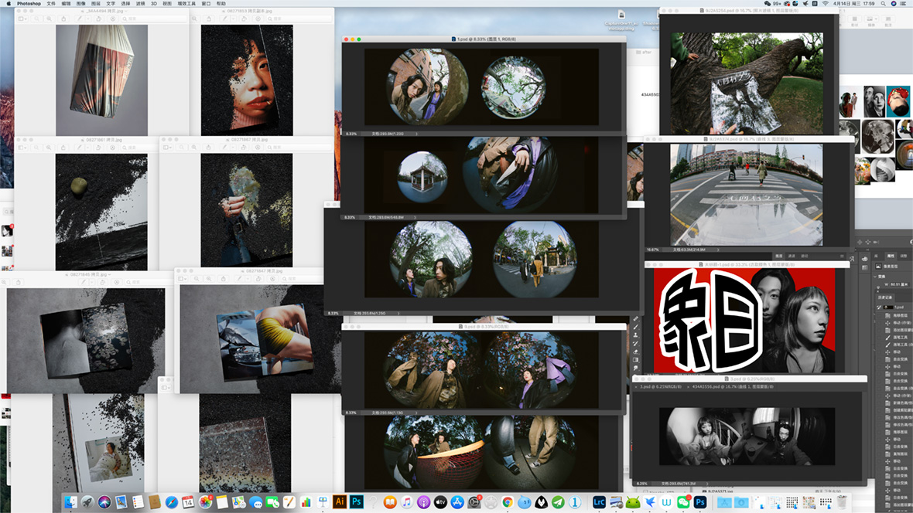This screenshot has height=513, width=913.
Task: Open Adobe Illustrator from the Dock
Action: click(339, 501)
